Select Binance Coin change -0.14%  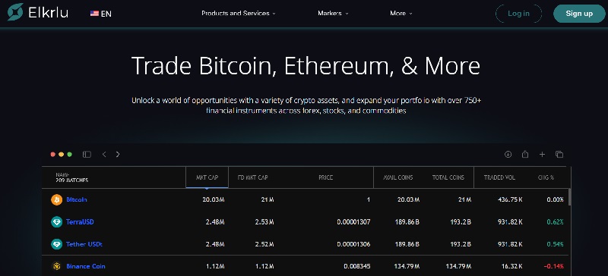554,266
